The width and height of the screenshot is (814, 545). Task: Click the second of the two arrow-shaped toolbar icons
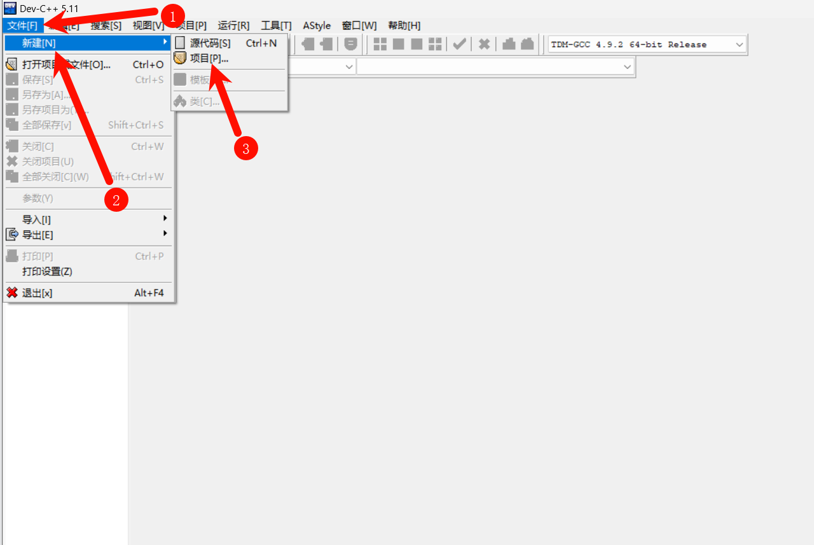[x=326, y=44]
